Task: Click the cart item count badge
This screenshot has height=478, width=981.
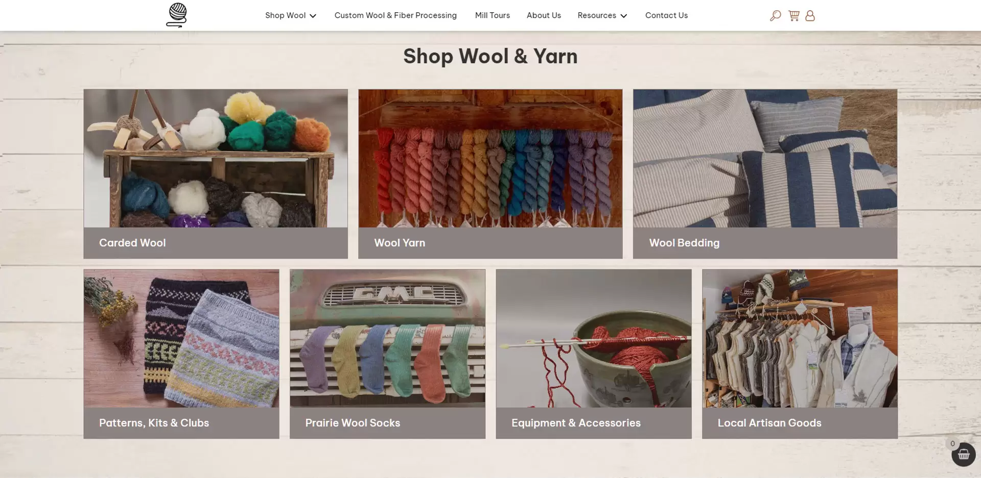Action: point(952,443)
